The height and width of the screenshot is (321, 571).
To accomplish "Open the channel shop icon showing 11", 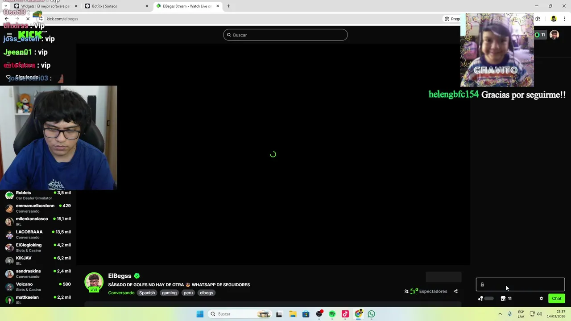I will pyautogui.click(x=506, y=299).
